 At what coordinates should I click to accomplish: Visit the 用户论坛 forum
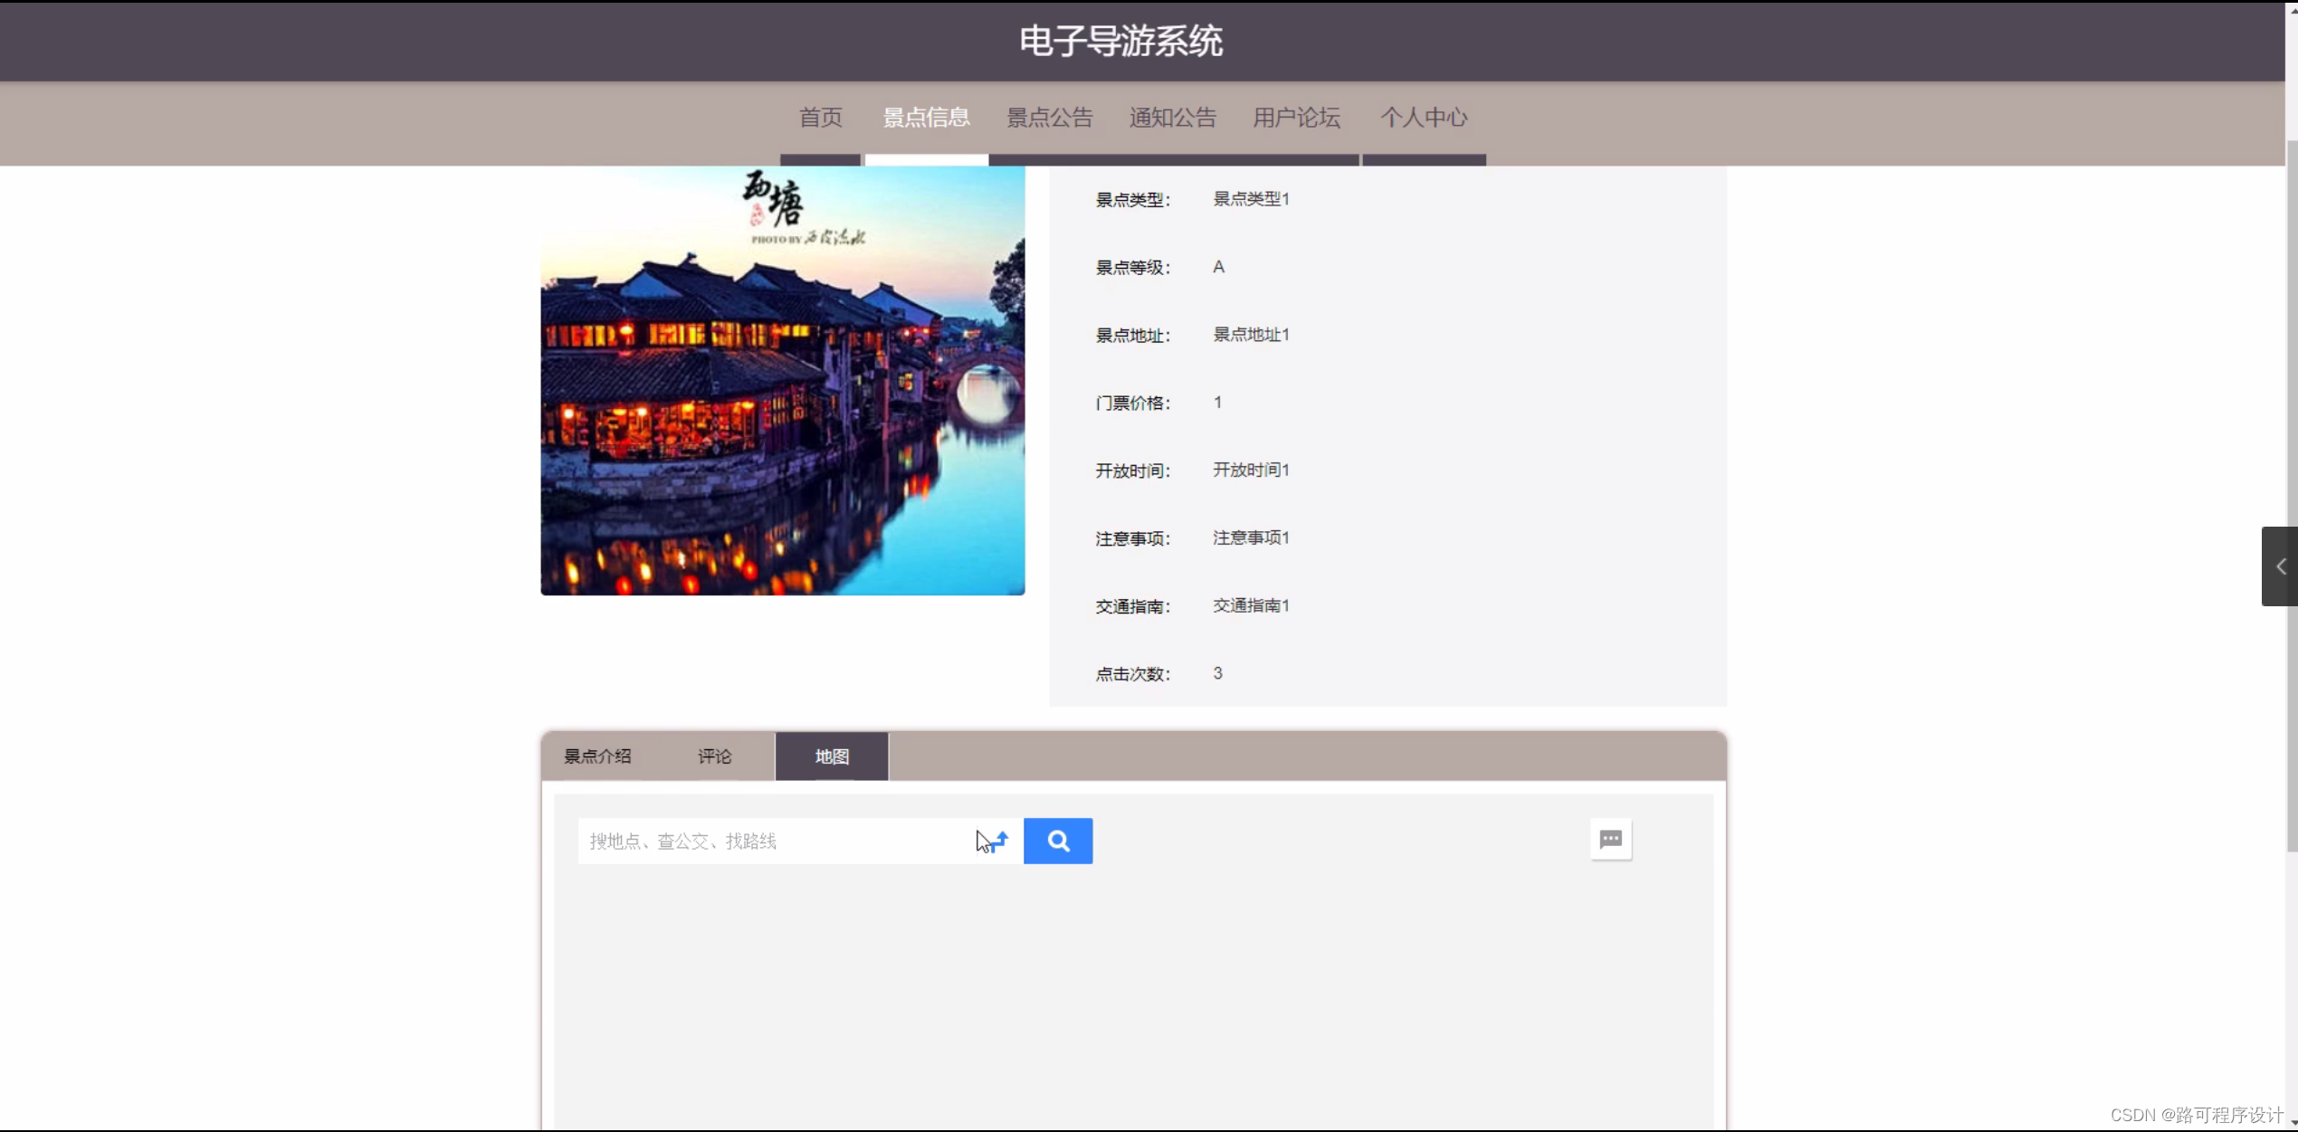[1296, 118]
